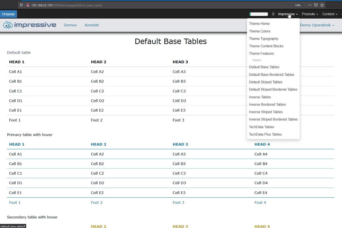Click HEAD 3 in the default table
The image size is (342, 228).
(x=180, y=62)
